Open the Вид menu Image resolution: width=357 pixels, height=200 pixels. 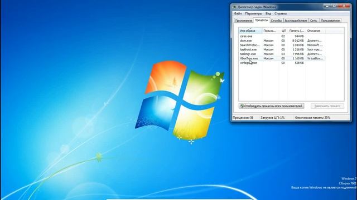click(x=268, y=13)
